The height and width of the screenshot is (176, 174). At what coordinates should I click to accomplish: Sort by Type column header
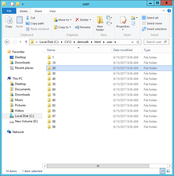157,50
